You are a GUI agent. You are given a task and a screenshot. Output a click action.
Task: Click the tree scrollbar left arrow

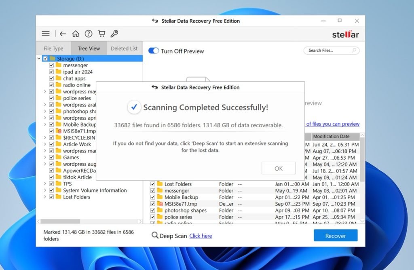point(39,221)
